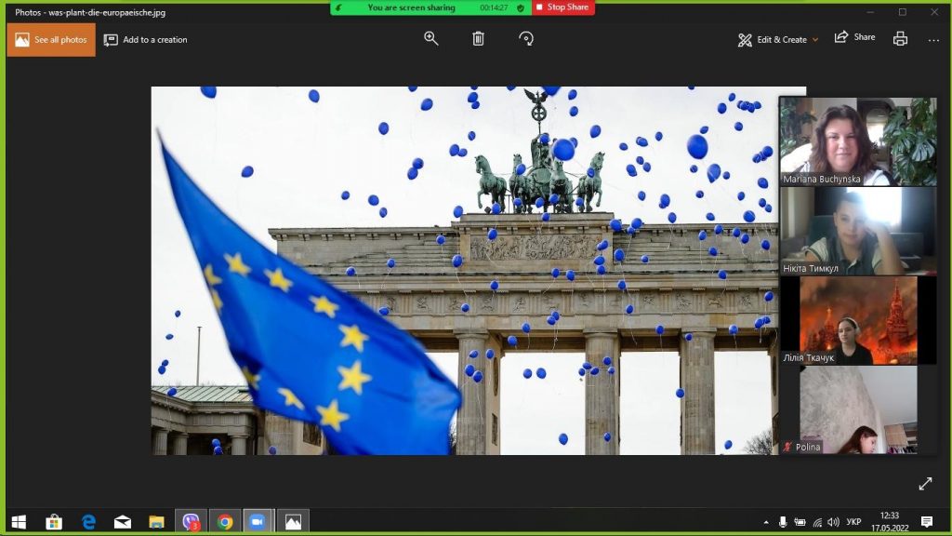Click the green shield icon in the sharing bar
Screen dimensions: 952x536
click(x=521, y=7)
